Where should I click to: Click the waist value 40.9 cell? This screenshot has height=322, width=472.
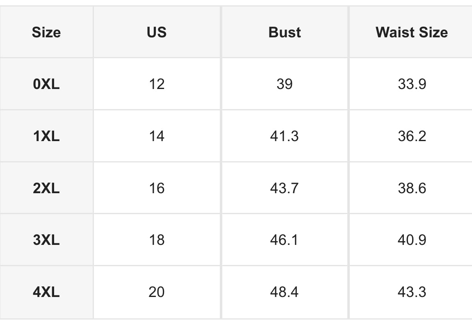[411, 240]
